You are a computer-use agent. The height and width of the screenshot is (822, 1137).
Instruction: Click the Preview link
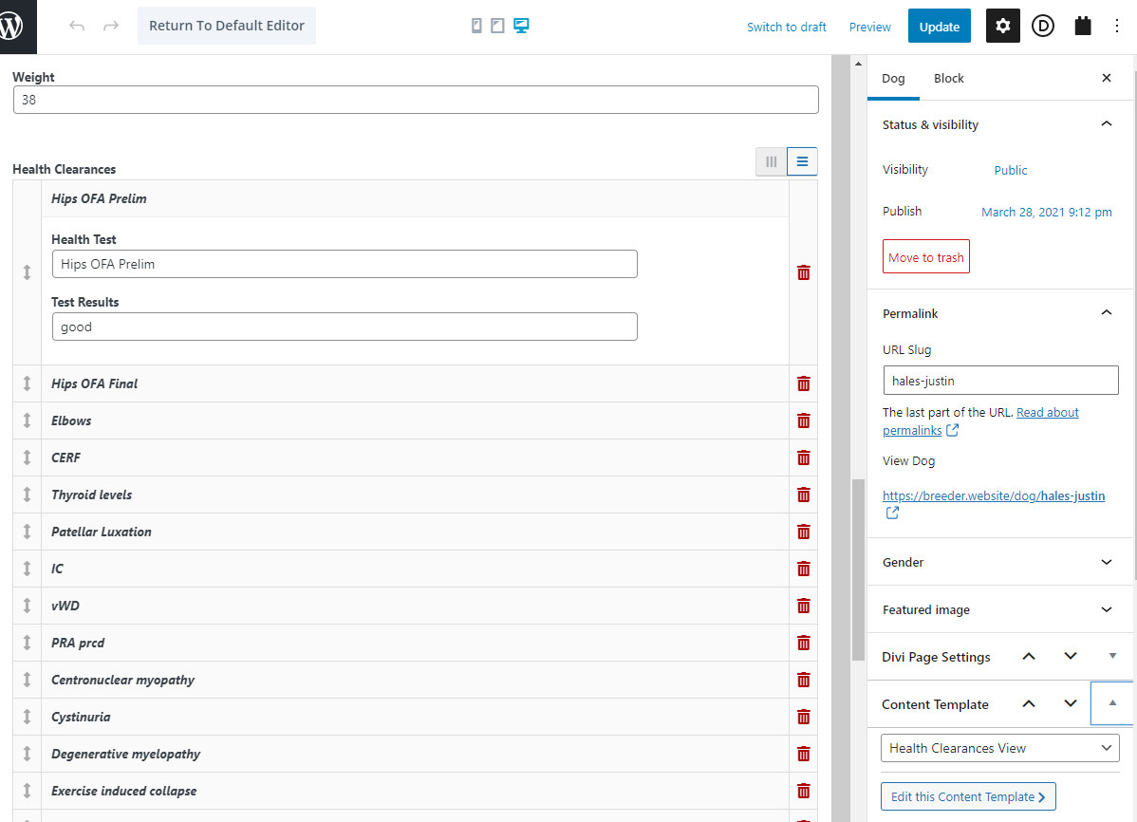coord(870,27)
